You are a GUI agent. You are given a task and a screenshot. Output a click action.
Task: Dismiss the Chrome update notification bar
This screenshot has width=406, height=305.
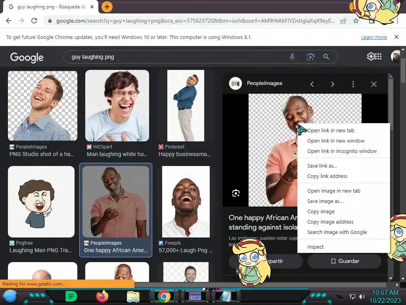click(x=396, y=37)
